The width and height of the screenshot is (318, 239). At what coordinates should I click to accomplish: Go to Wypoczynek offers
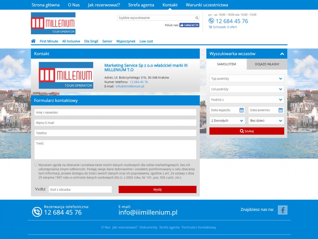pos(126,41)
